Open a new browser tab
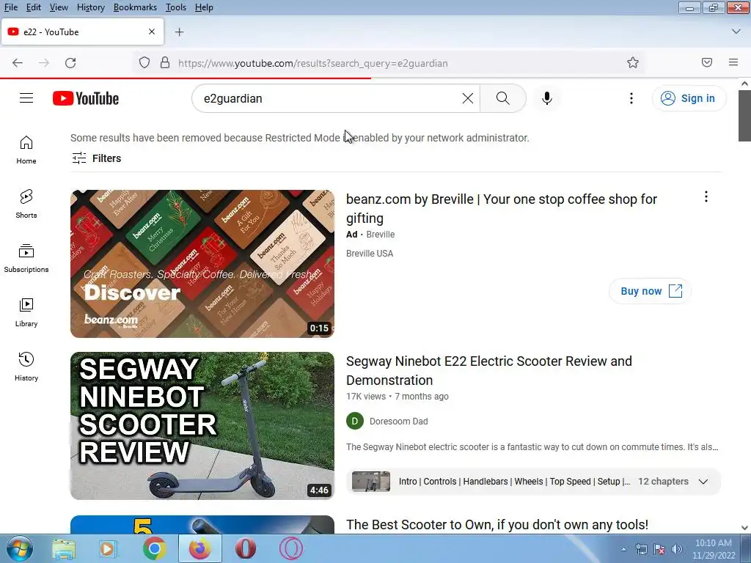Viewport: 751px width, 563px height. (x=179, y=32)
